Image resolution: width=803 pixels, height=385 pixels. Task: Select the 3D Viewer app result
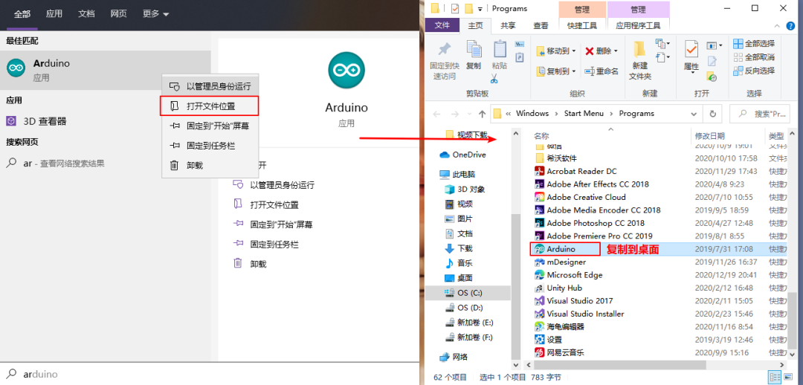click(105, 121)
